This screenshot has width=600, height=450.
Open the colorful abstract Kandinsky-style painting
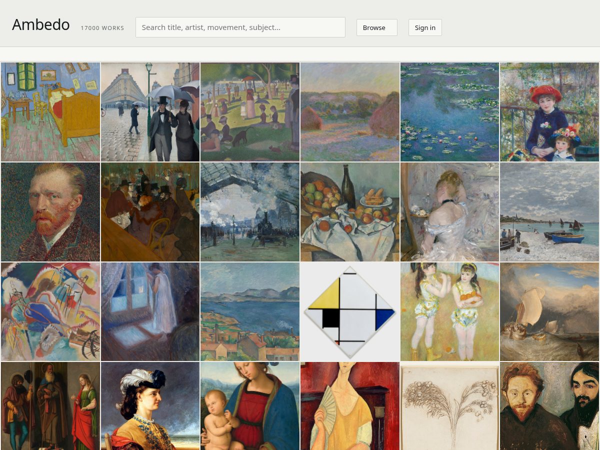coord(50,312)
